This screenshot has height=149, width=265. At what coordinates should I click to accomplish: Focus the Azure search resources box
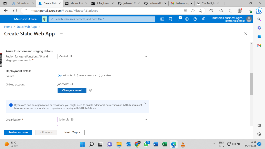click(x=102, y=19)
